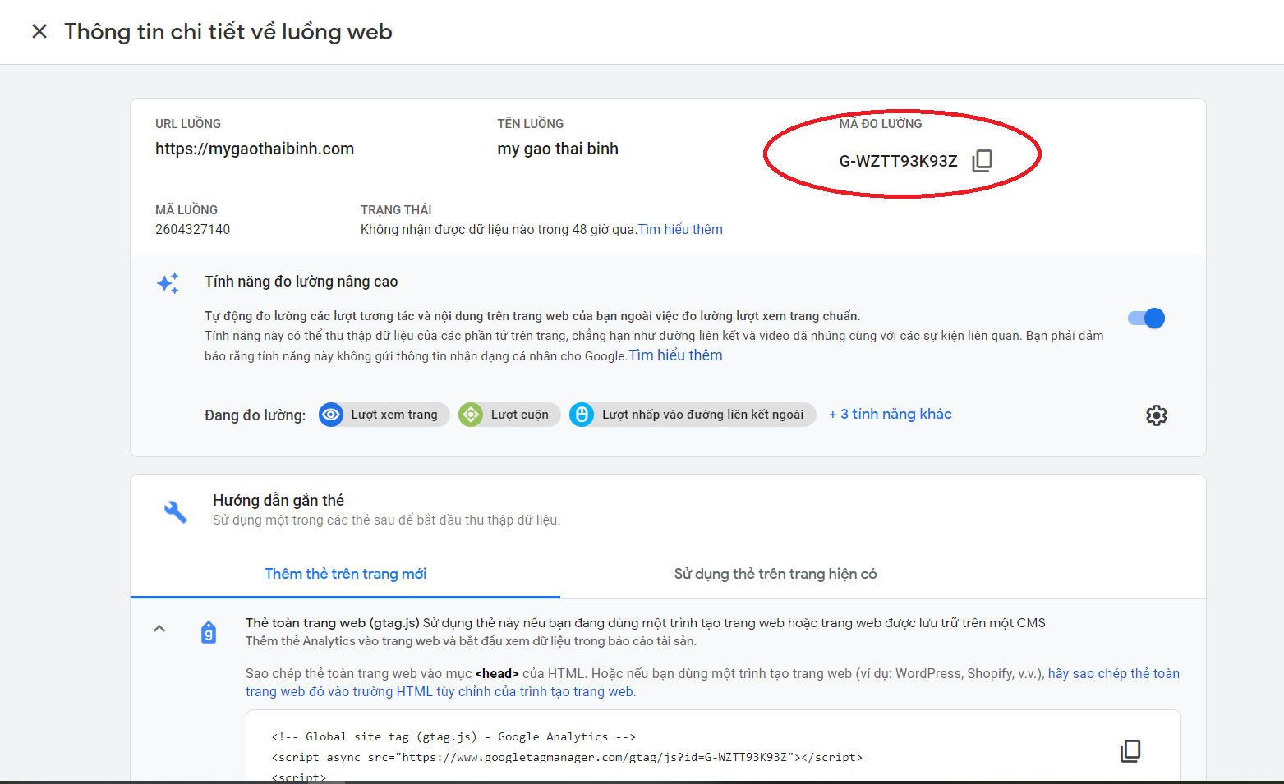Image resolution: width=1284 pixels, height=784 pixels.
Task: Click the outbound link click mouse icon
Action: pos(582,415)
